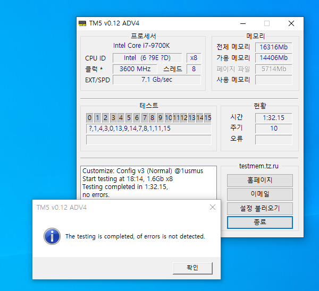
Task: Click the 확인 button in the dialog
Action: pyautogui.click(x=192, y=268)
